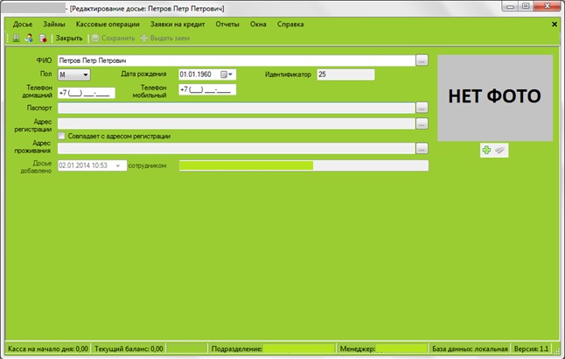
Task: Click the database toolbar icon with red dot
Action: (x=43, y=38)
